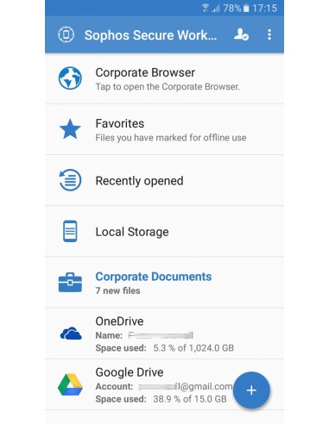Open the Corporate Documents link
This screenshot has width=329, height=424.
[x=154, y=277]
